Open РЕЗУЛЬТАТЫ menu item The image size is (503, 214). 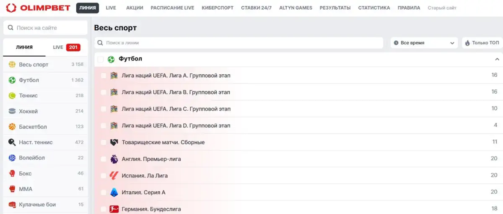coord(335,8)
